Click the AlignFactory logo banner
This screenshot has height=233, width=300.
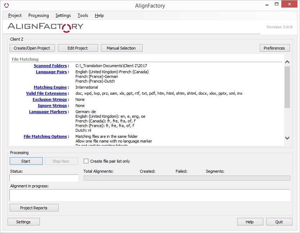click(45, 26)
